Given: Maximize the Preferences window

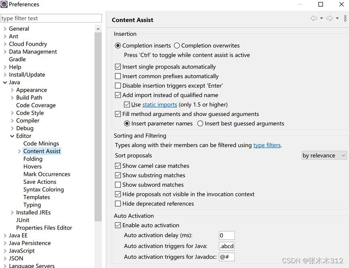Looking at the screenshot, I should (x=320, y=4).
